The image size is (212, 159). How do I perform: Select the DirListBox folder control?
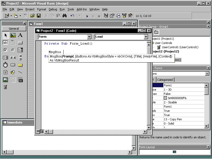[x=20, y=65]
